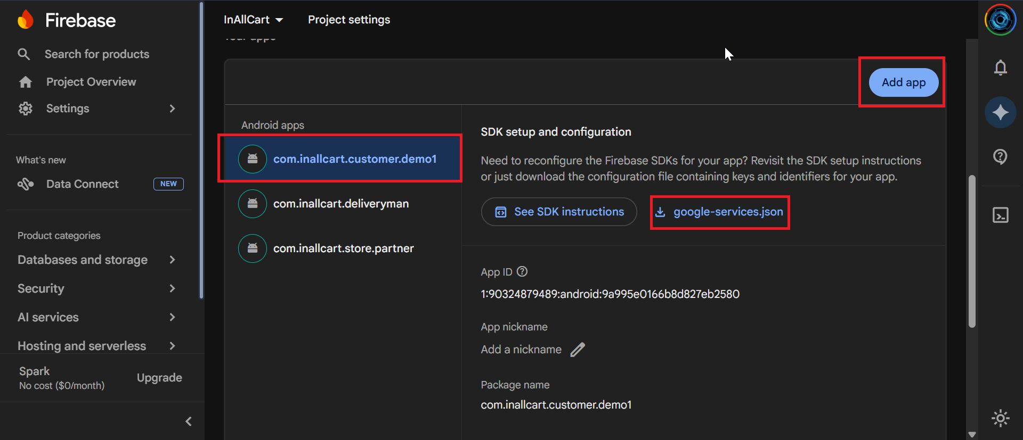Click the download icon beside google-services.json
The image size is (1023, 440).
[660, 212]
